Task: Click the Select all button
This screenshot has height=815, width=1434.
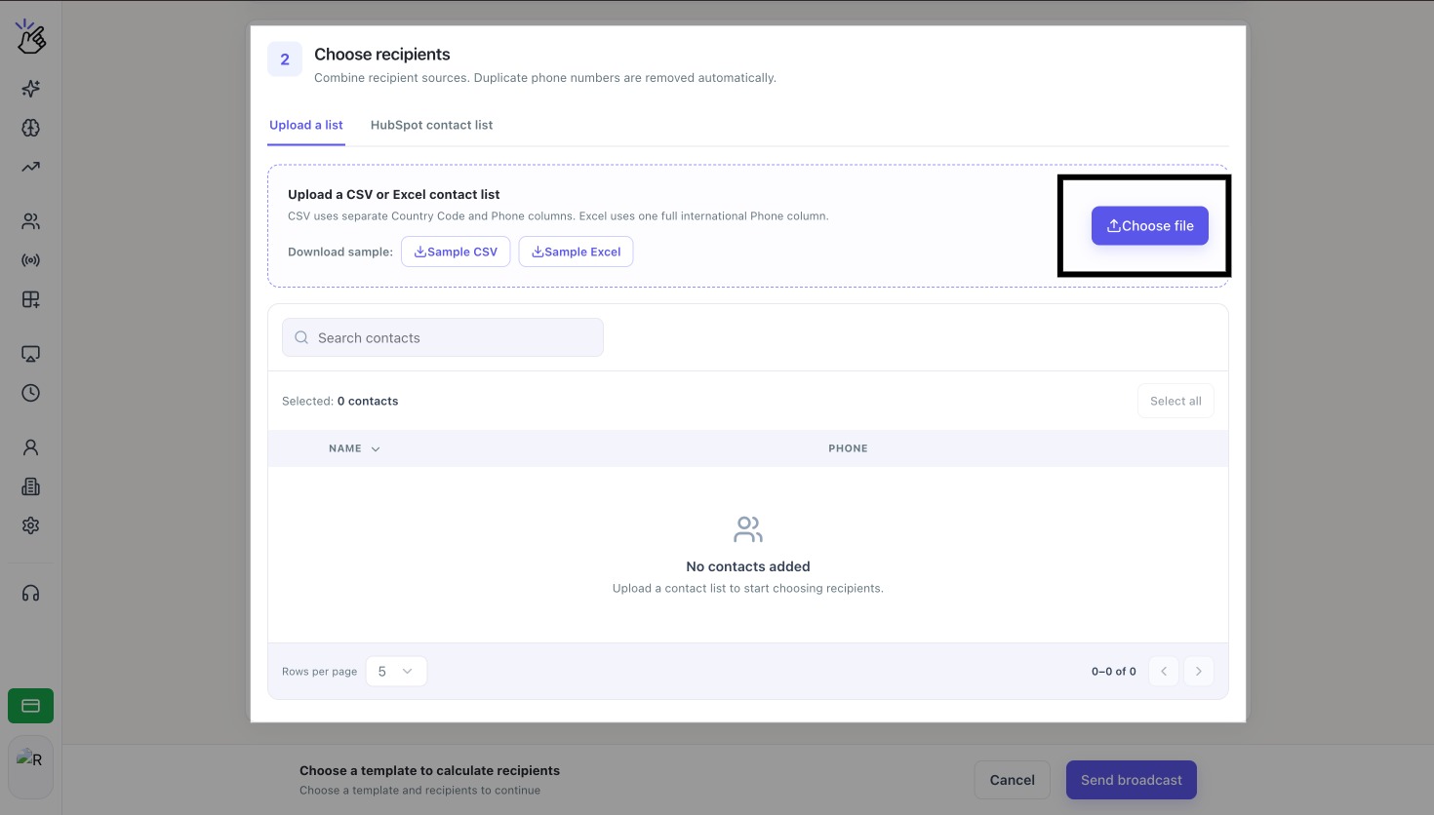Action: [1175, 401]
